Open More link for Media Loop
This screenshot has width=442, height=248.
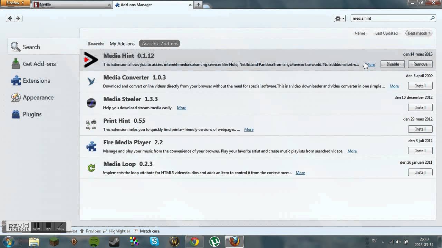tap(300, 173)
